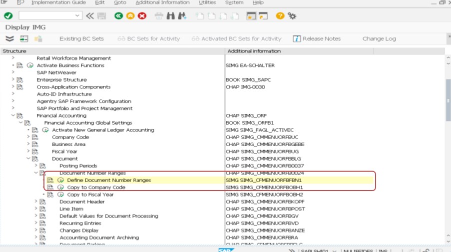Expand the Fiscal Year node

pyautogui.click(x=28, y=151)
